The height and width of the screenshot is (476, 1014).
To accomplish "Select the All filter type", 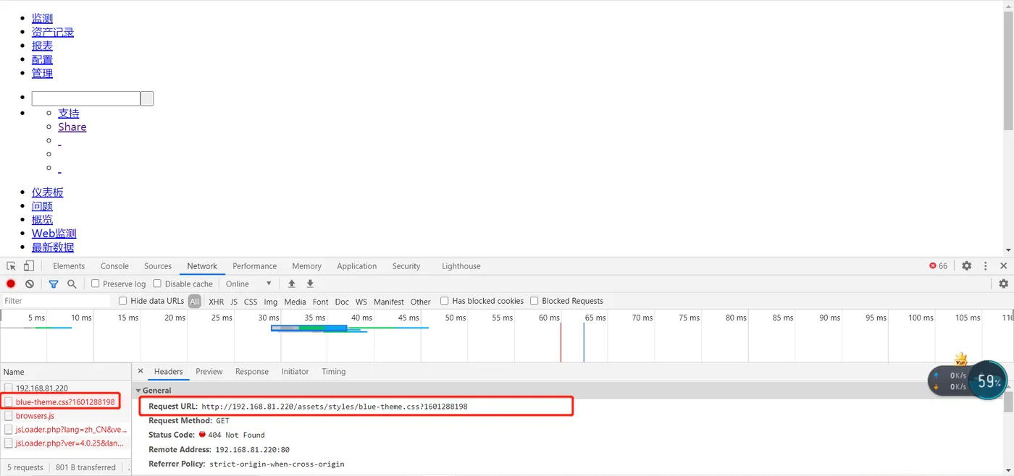I will pyautogui.click(x=195, y=302).
